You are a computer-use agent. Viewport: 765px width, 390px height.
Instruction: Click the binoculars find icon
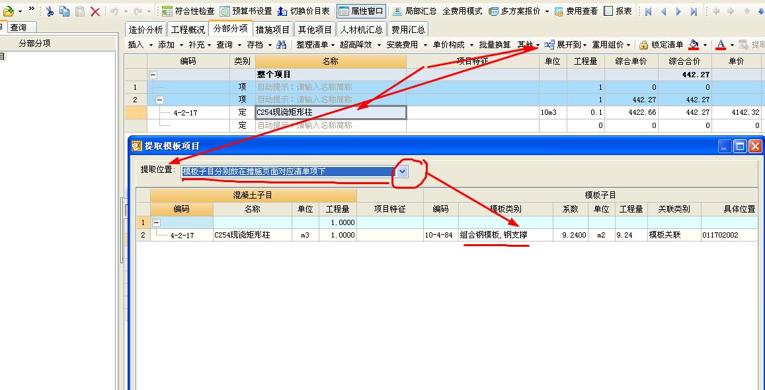(282, 45)
